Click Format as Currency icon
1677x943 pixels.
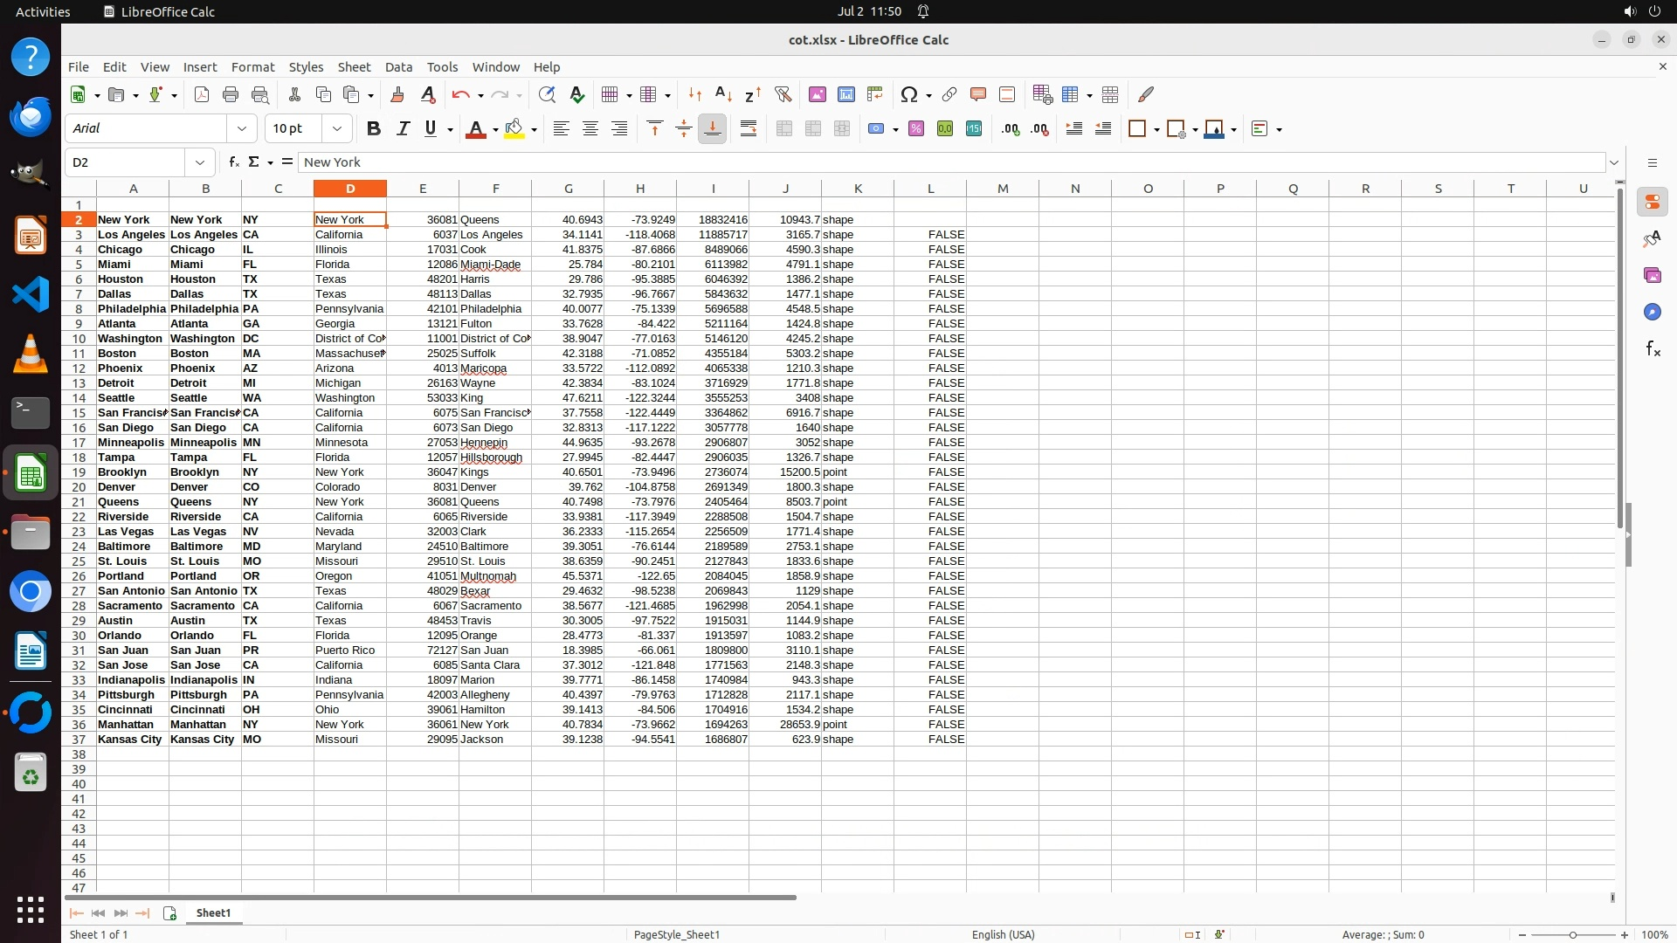coord(876,129)
